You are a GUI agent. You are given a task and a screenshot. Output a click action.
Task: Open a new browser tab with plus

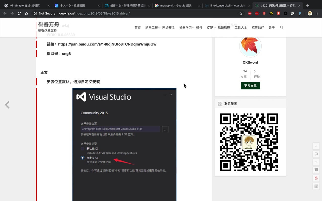[x=308, y=6]
